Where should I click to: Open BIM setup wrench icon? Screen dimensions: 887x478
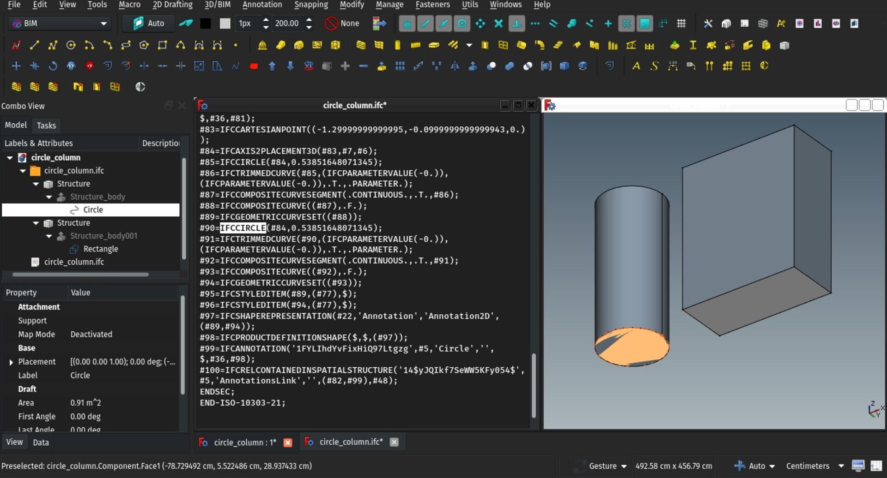tap(708, 23)
